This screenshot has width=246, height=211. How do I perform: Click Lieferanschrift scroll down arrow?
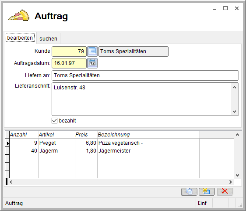click(234, 112)
